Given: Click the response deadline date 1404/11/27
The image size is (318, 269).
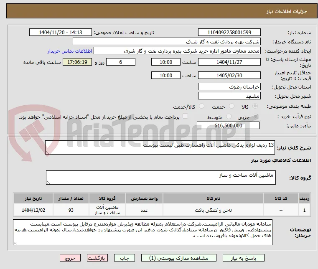Looking at the screenshot, I should 229,62.
